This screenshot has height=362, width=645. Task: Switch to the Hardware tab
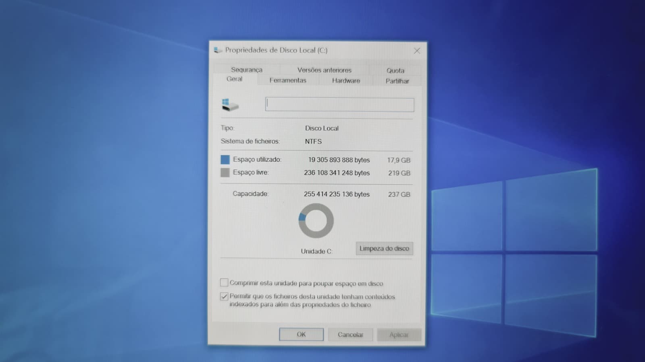(x=346, y=81)
